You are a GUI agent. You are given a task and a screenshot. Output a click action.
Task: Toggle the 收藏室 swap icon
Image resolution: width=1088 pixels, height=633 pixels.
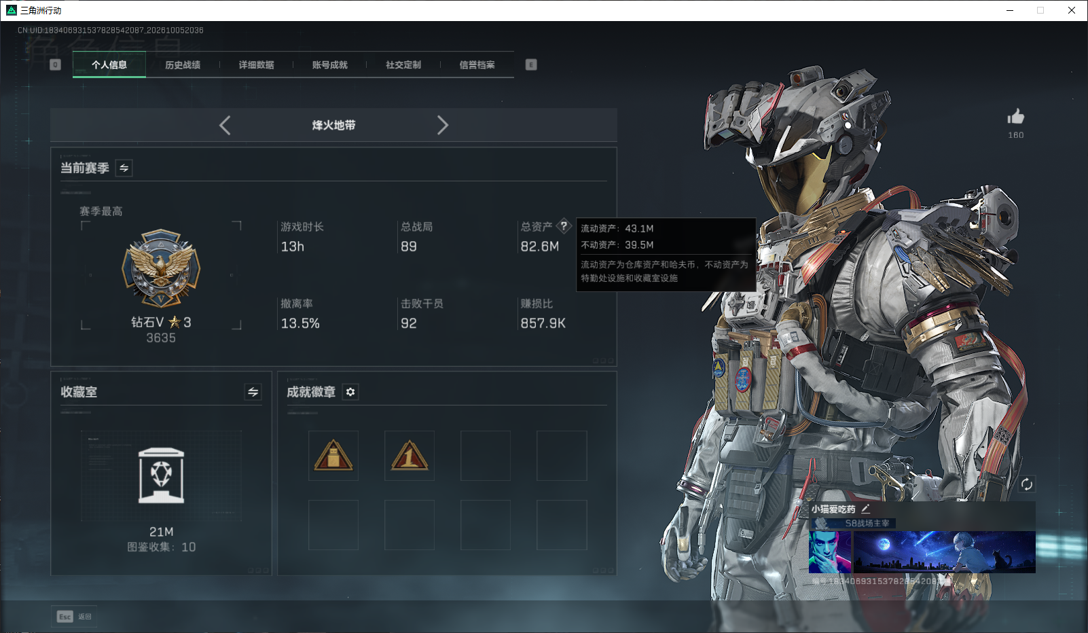point(253,392)
